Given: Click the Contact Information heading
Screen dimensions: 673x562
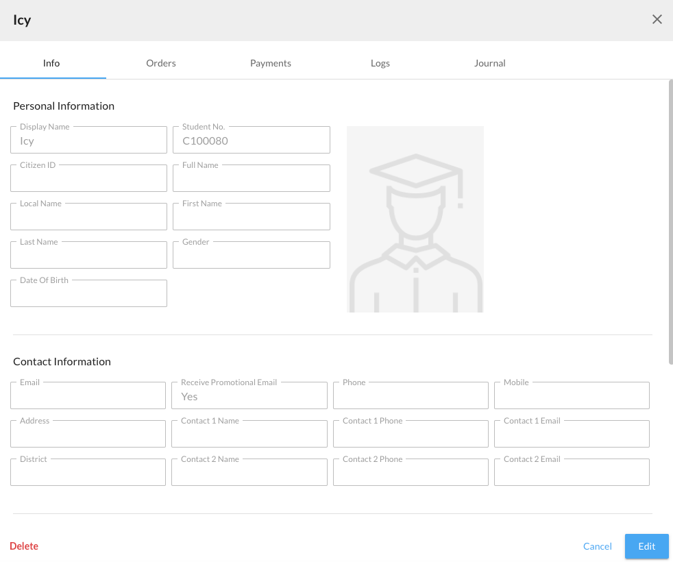Looking at the screenshot, I should point(62,361).
